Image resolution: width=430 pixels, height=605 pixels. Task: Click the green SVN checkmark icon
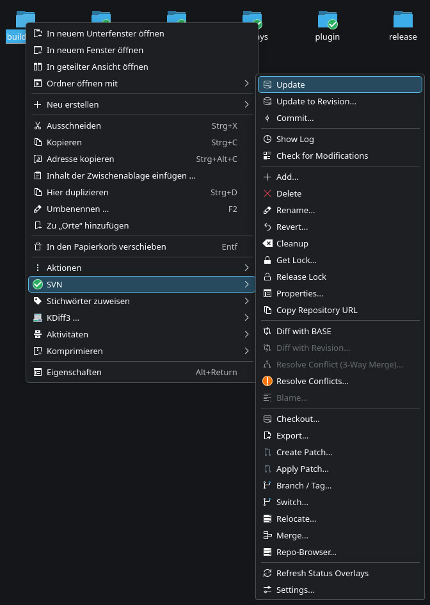(x=37, y=284)
